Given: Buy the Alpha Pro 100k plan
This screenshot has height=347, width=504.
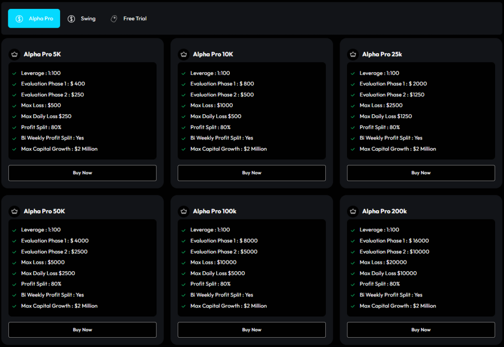Looking at the screenshot, I should (x=252, y=330).
